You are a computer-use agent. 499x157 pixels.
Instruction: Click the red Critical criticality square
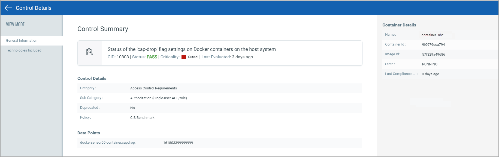(x=184, y=57)
